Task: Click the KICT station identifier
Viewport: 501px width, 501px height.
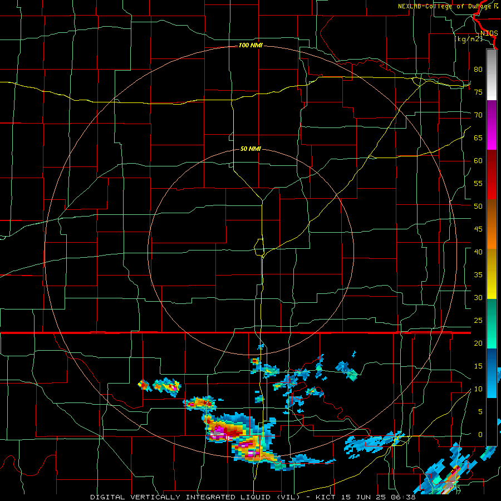Action: click(325, 497)
